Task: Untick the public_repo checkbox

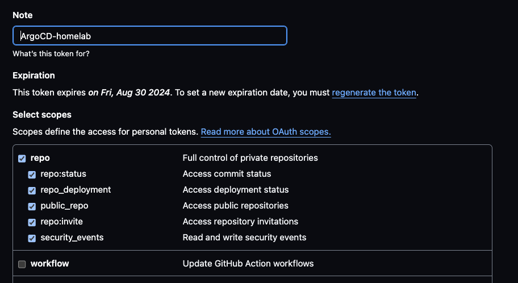Action: (x=32, y=206)
